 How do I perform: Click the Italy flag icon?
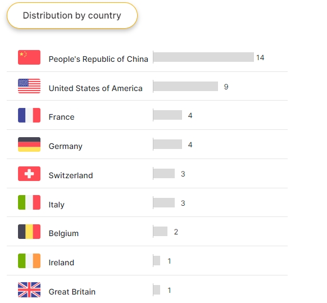point(29,202)
